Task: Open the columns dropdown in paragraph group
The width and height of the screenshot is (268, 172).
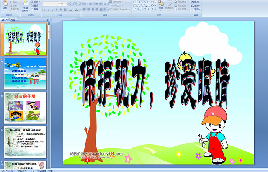Action: [x=106, y=10]
